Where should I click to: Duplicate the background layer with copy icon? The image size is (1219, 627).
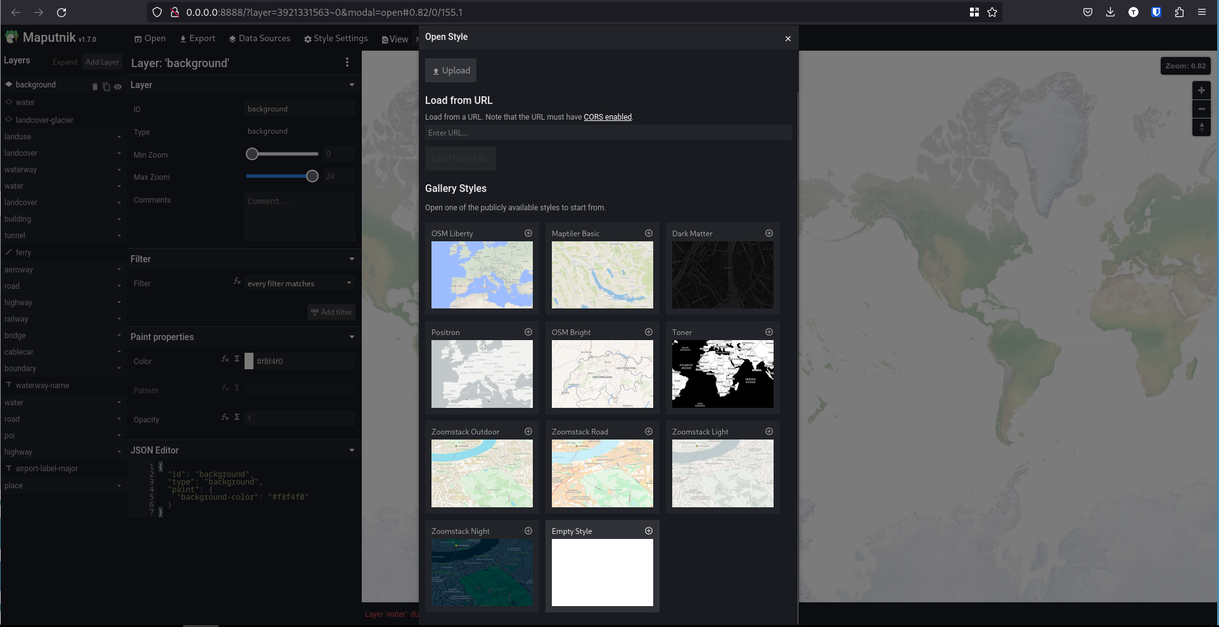[106, 87]
